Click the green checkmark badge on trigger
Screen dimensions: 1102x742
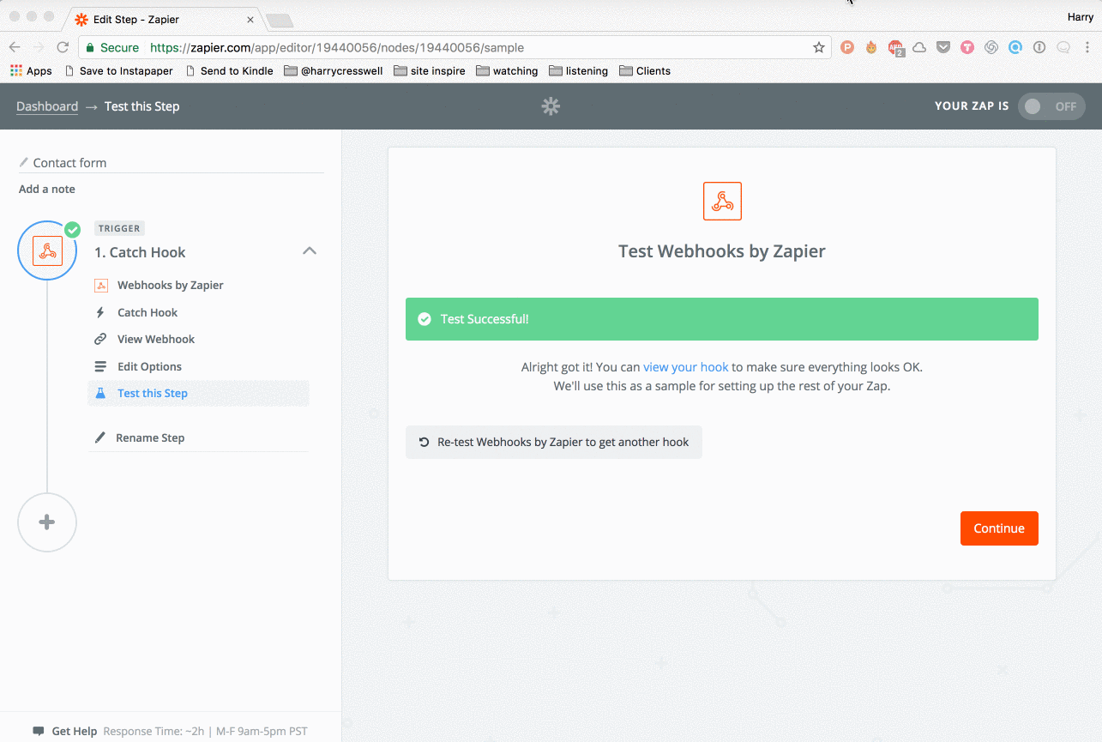(73, 229)
